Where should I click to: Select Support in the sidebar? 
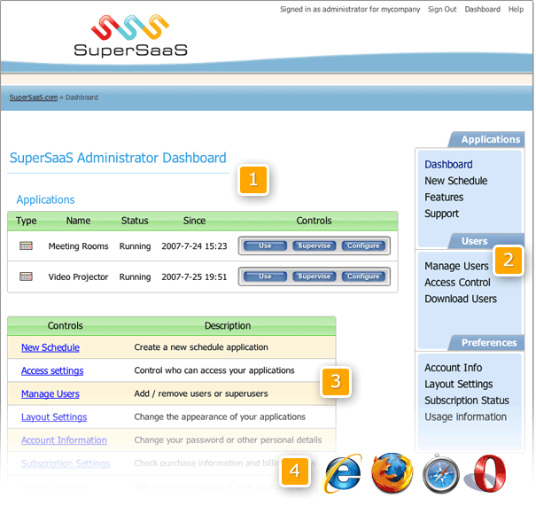point(442,214)
